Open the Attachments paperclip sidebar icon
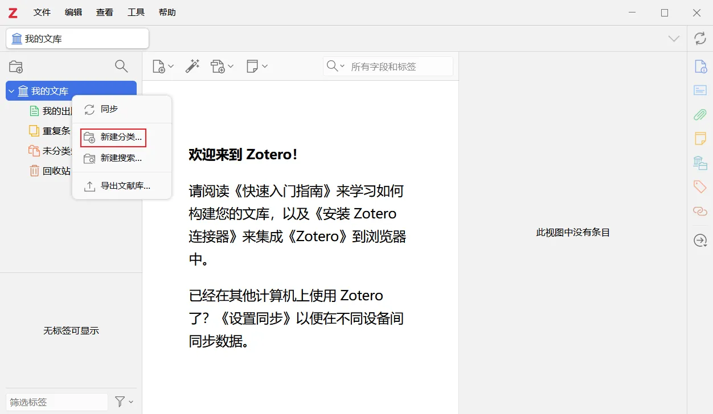The height and width of the screenshot is (414, 713). [700, 115]
